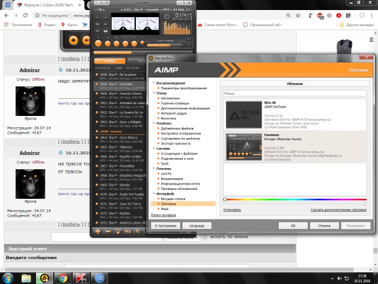This screenshot has width=378, height=284.
Task: Select the Pandemic skin thumbnail
Action: pyautogui.click(x=244, y=147)
